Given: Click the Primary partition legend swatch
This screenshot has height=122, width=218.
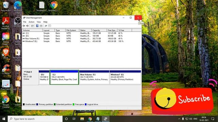Looking at the screenshot, I should pos(37,104).
